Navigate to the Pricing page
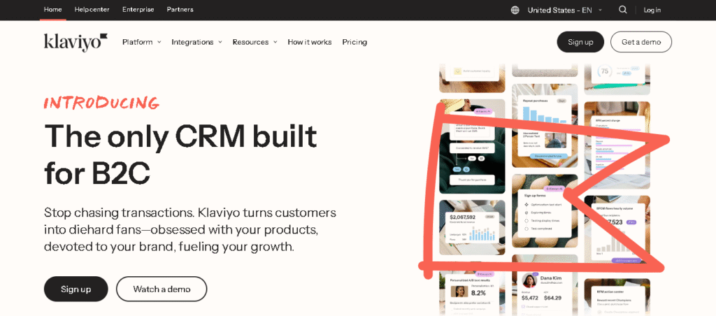The height and width of the screenshot is (316, 716). coord(355,42)
